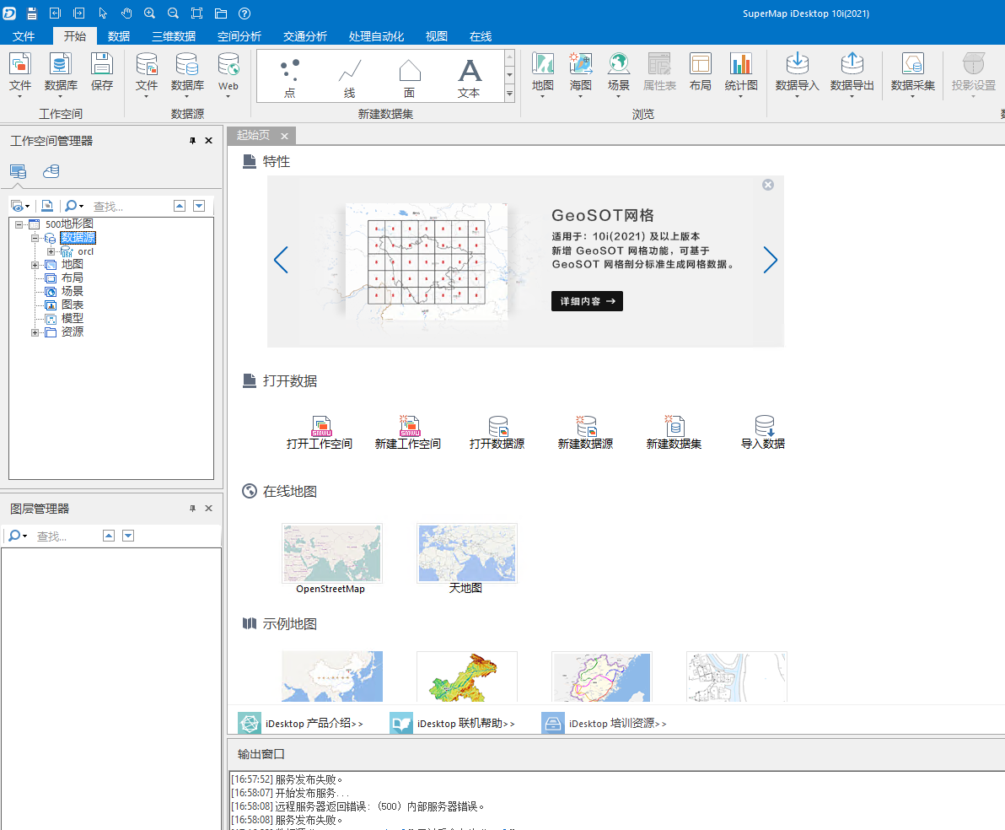This screenshot has width=1005, height=830.
Task: Expand the orcl datasource node
Action: tap(51, 251)
